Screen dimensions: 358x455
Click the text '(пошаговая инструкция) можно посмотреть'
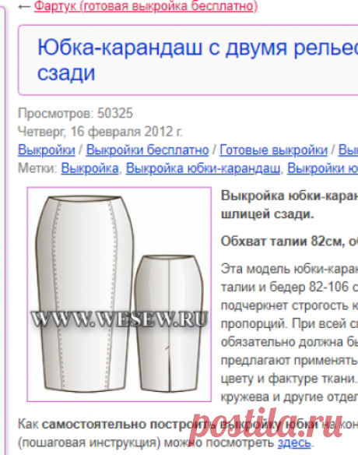pyautogui.click(x=146, y=443)
